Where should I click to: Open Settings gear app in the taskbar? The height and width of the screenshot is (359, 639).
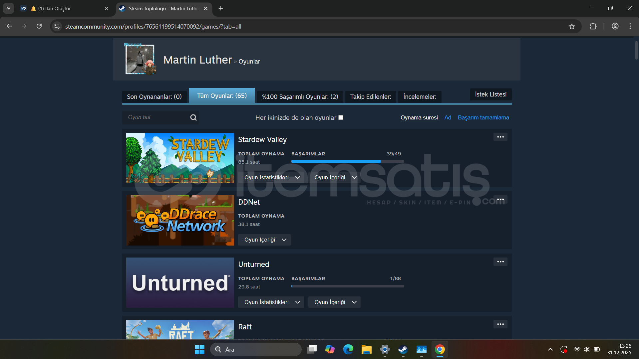385,350
